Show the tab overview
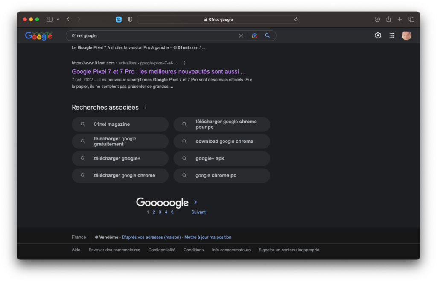This screenshot has height=282, width=437. tap(411, 19)
